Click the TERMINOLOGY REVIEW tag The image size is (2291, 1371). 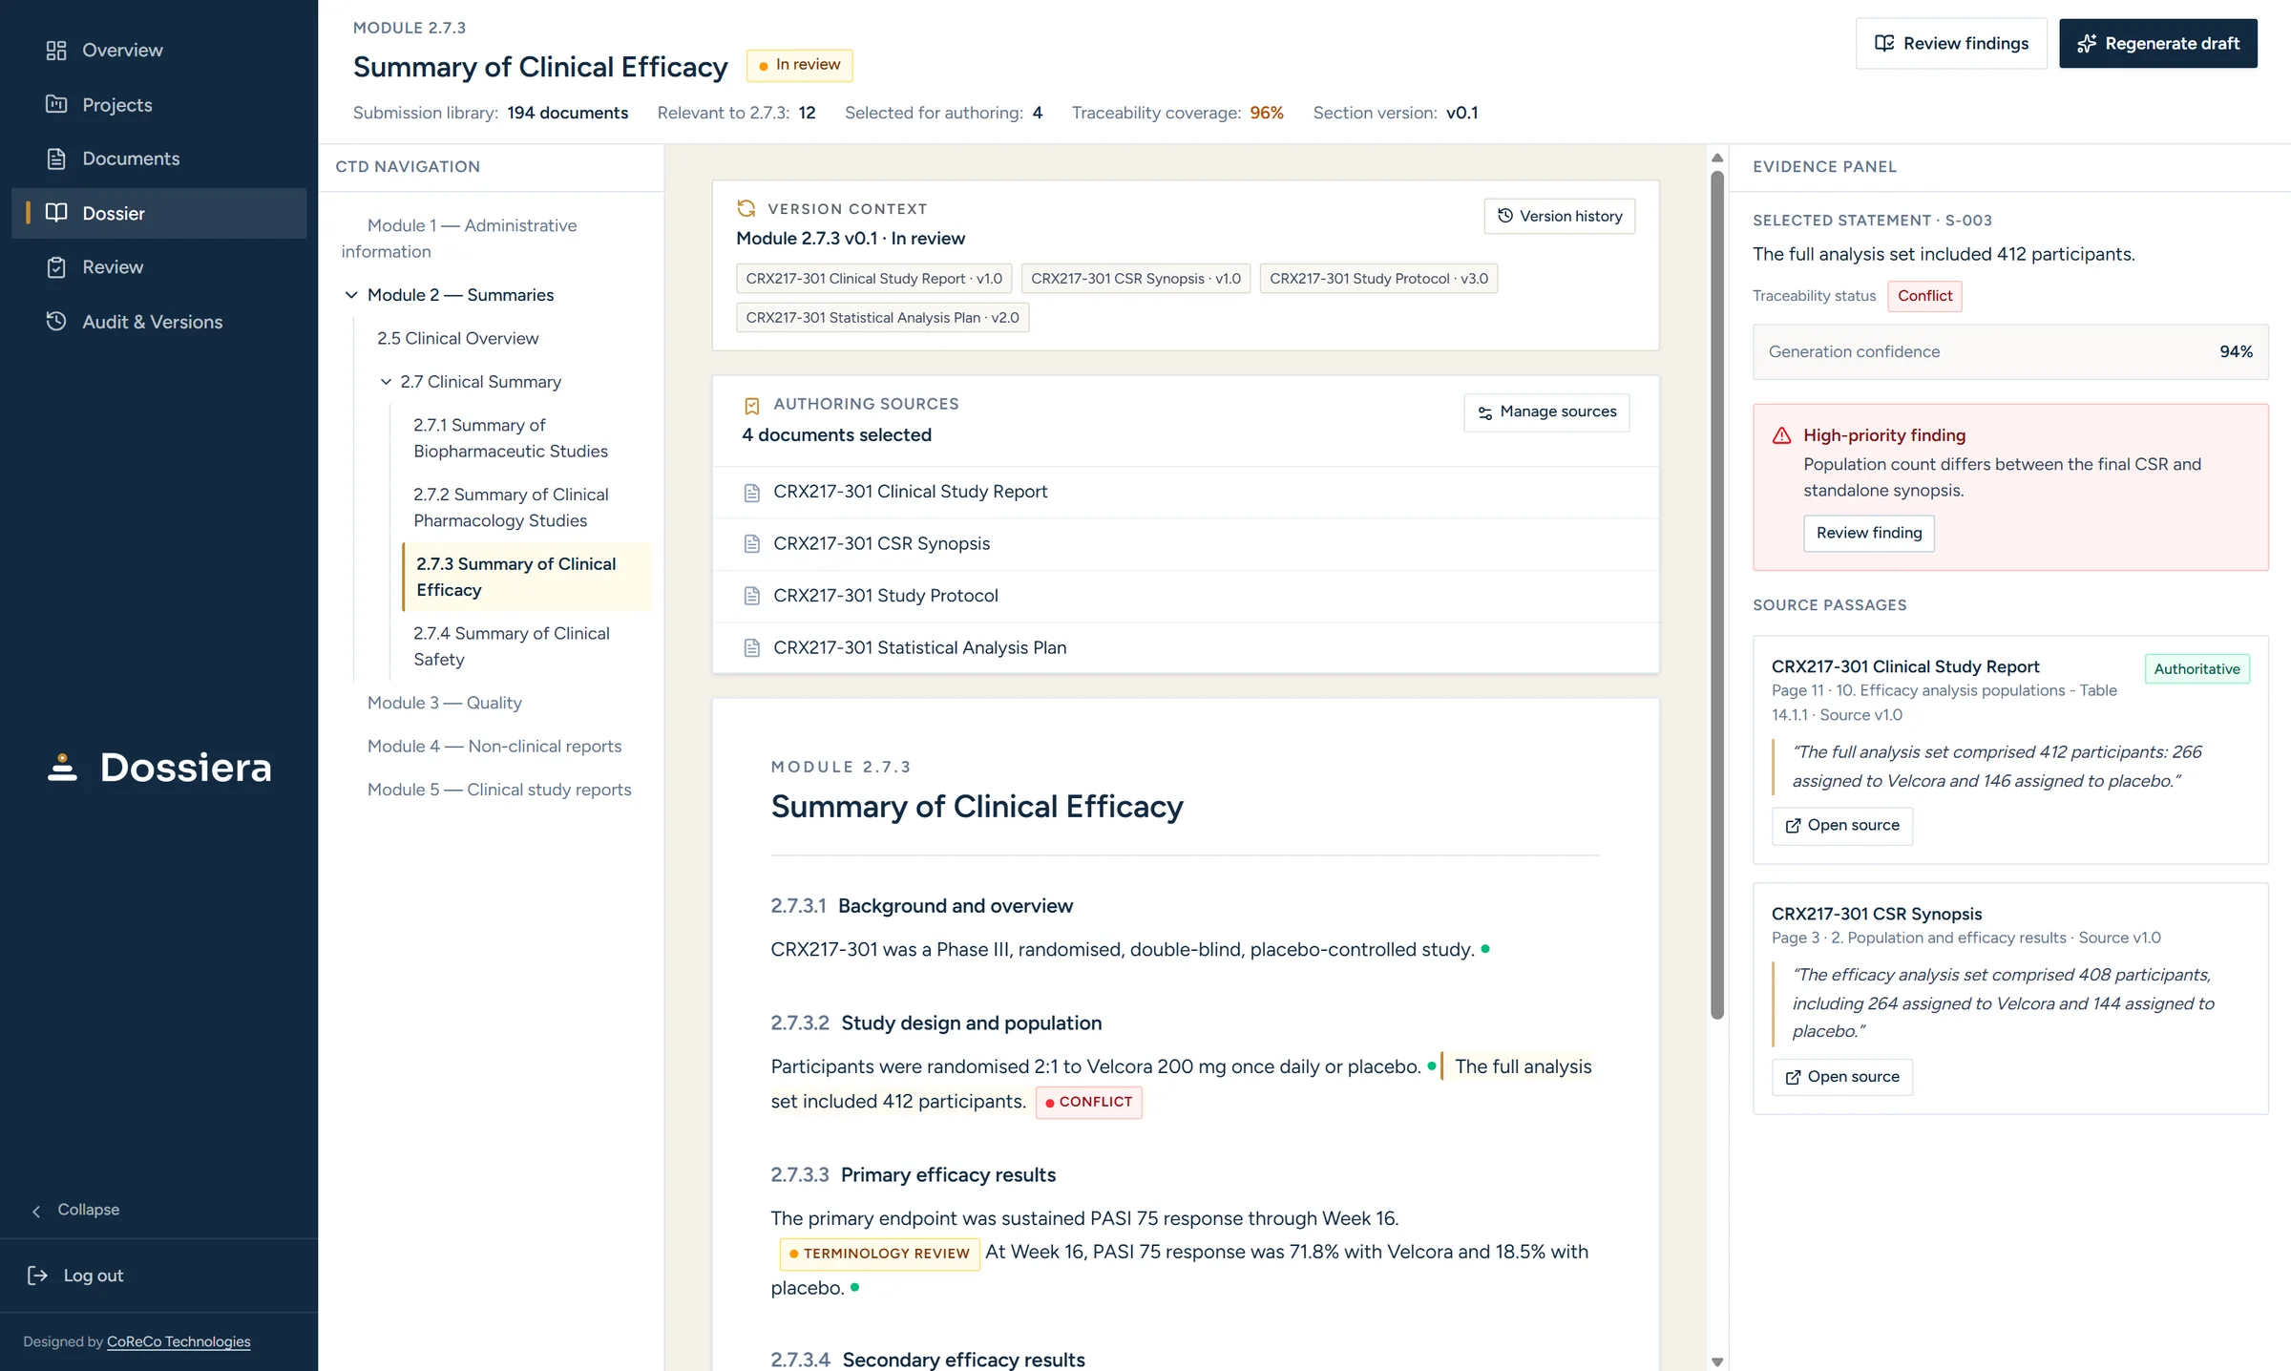[x=879, y=1254]
